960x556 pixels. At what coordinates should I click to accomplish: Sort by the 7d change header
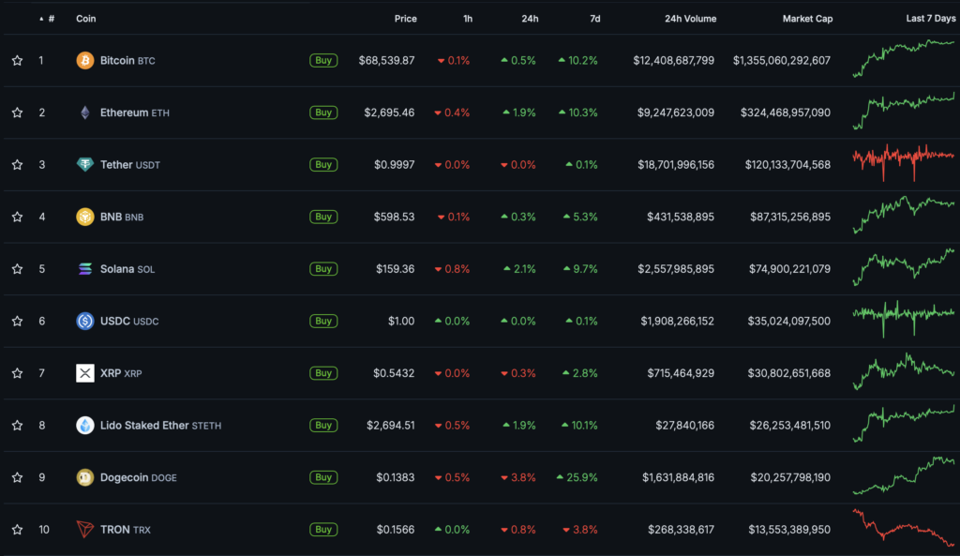(x=594, y=19)
